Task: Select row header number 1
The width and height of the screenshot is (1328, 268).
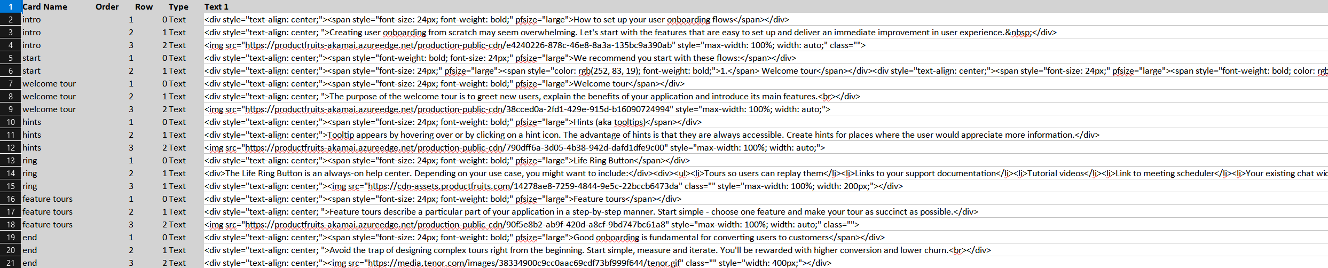Action: click(x=11, y=6)
